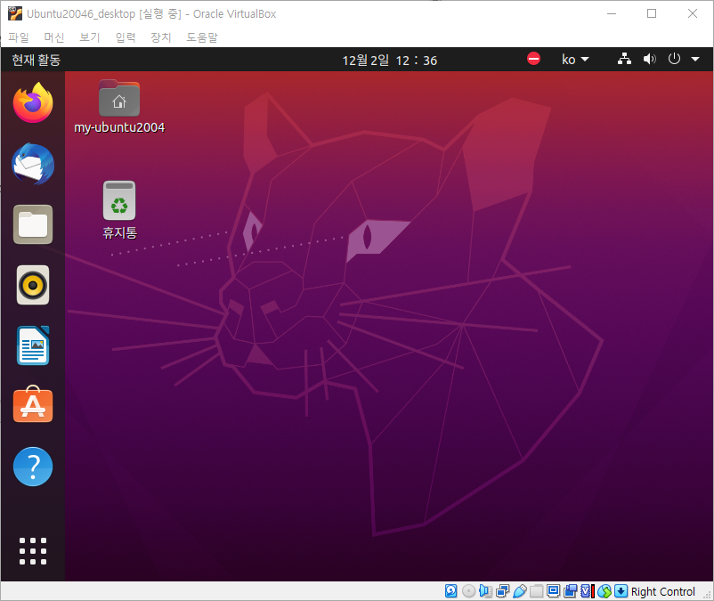This screenshot has height=601, width=714.
Task: Open the 장치 menu
Action: pos(161,37)
